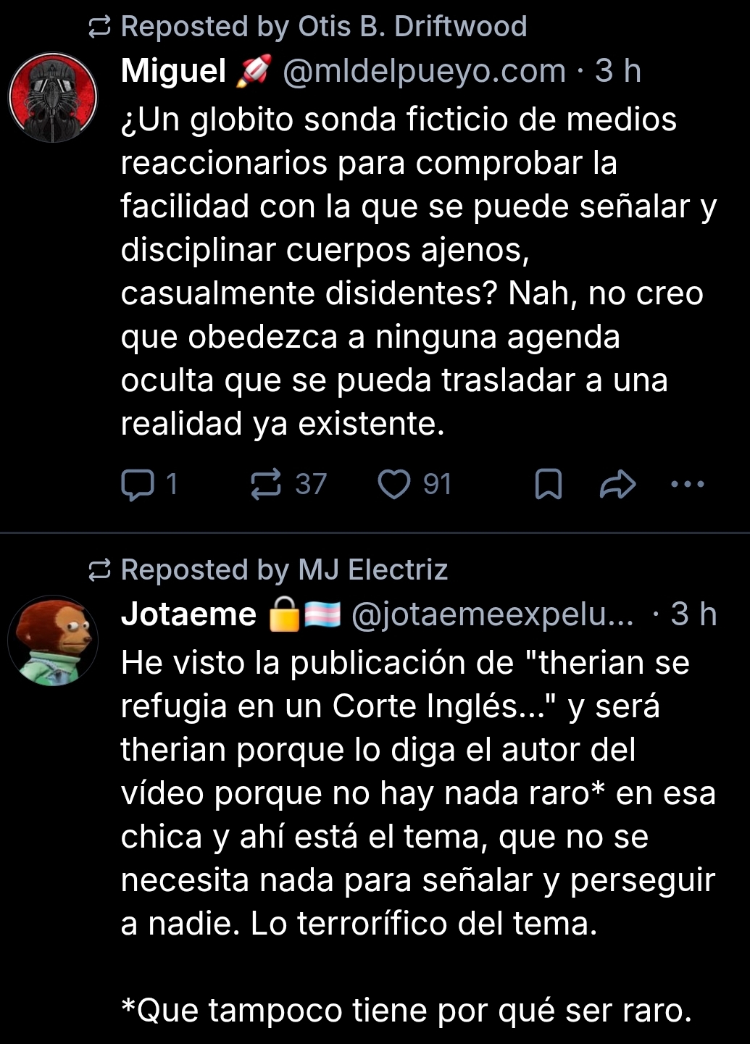The image size is (750, 1044).
Task: Open Jotaeme's monkey puppet avatar
Action: pos(53,640)
